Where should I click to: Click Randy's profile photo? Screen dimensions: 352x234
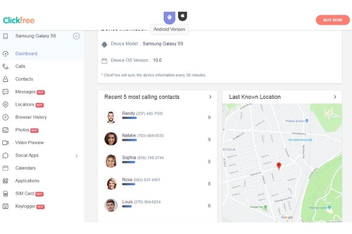coord(111,117)
